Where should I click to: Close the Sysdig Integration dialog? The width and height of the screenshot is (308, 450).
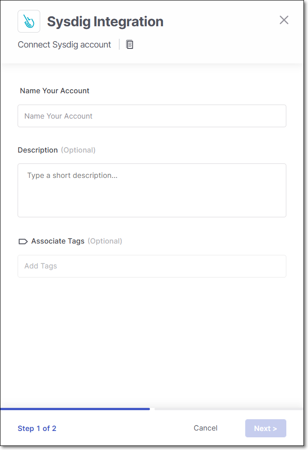tap(284, 20)
